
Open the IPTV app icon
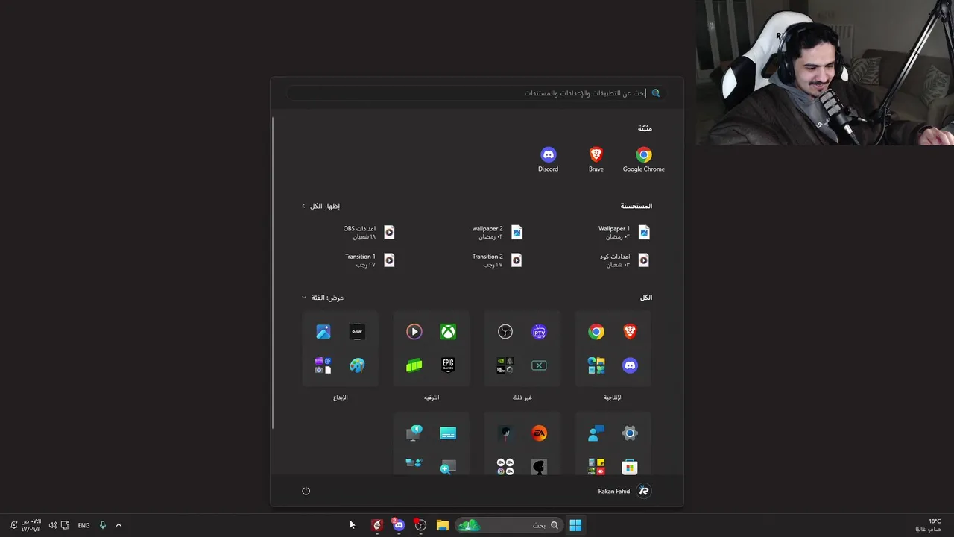click(x=539, y=332)
